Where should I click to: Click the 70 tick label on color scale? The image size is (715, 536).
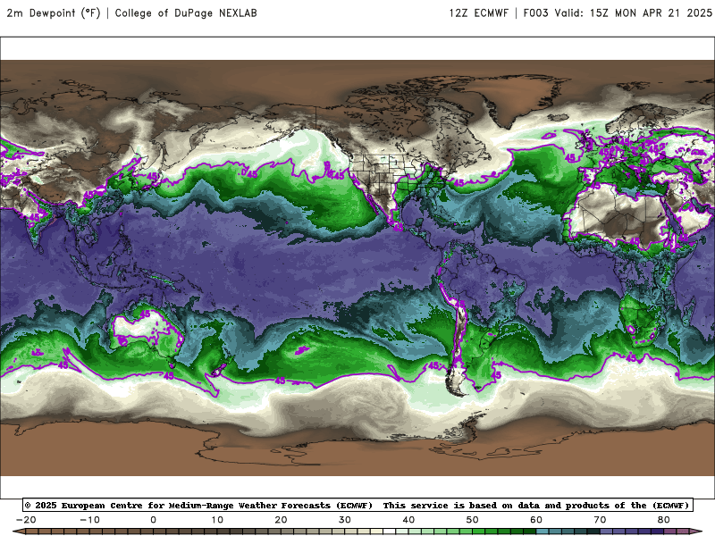coord(600,520)
